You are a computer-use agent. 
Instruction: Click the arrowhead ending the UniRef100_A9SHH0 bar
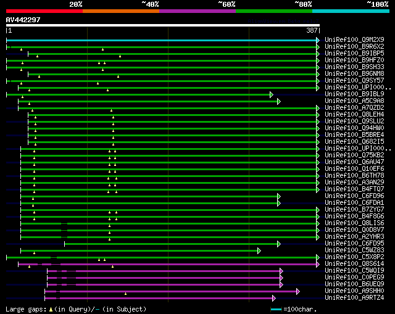click(x=298, y=292)
